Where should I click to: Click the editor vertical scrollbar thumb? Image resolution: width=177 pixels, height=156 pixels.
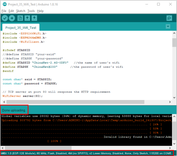[174, 42]
